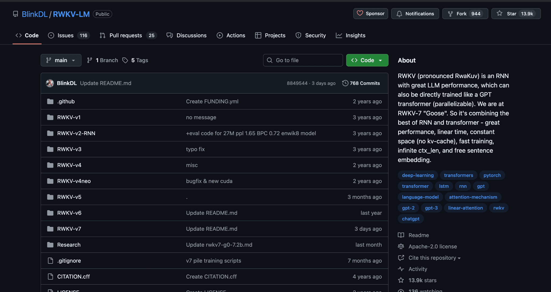View the 1 Branch link
Viewport: 551px width, 292px height.
(103, 60)
